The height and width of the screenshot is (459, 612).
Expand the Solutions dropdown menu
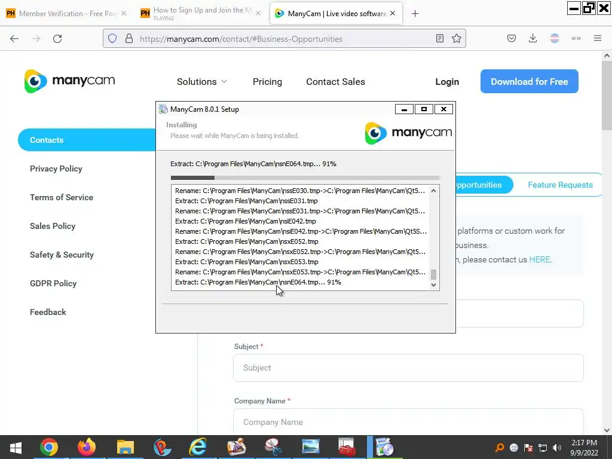pyautogui.click(x=201, y=81)
